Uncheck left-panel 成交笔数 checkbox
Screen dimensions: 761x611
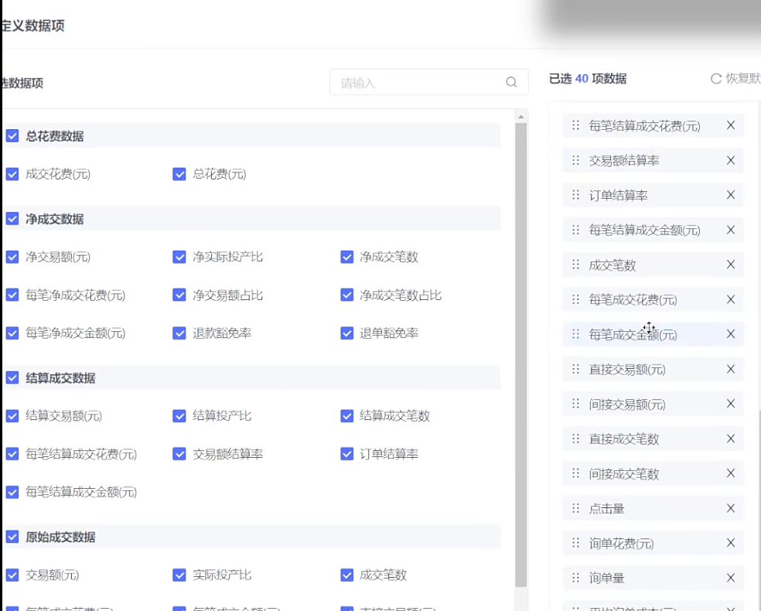(347, 575)
